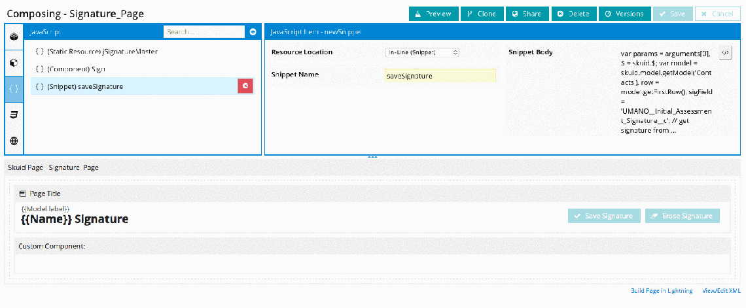Open the snippet body code editor
The width and height of the screenshot is (746, 308).
(x=725, y=52)
